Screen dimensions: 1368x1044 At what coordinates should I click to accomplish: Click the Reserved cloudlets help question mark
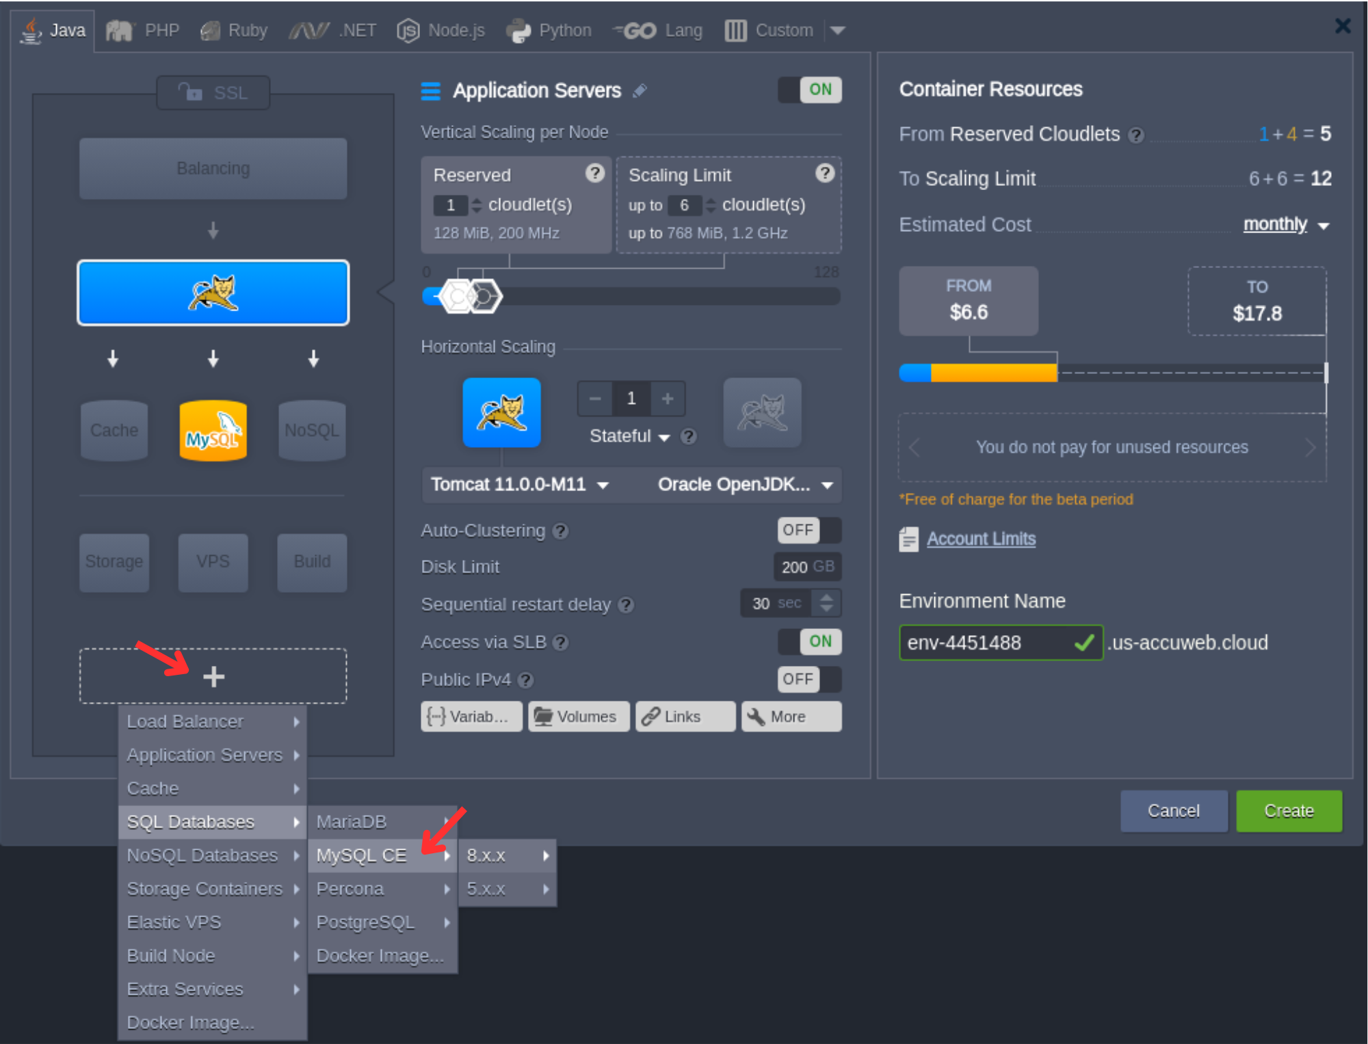[x=594, y=174]
